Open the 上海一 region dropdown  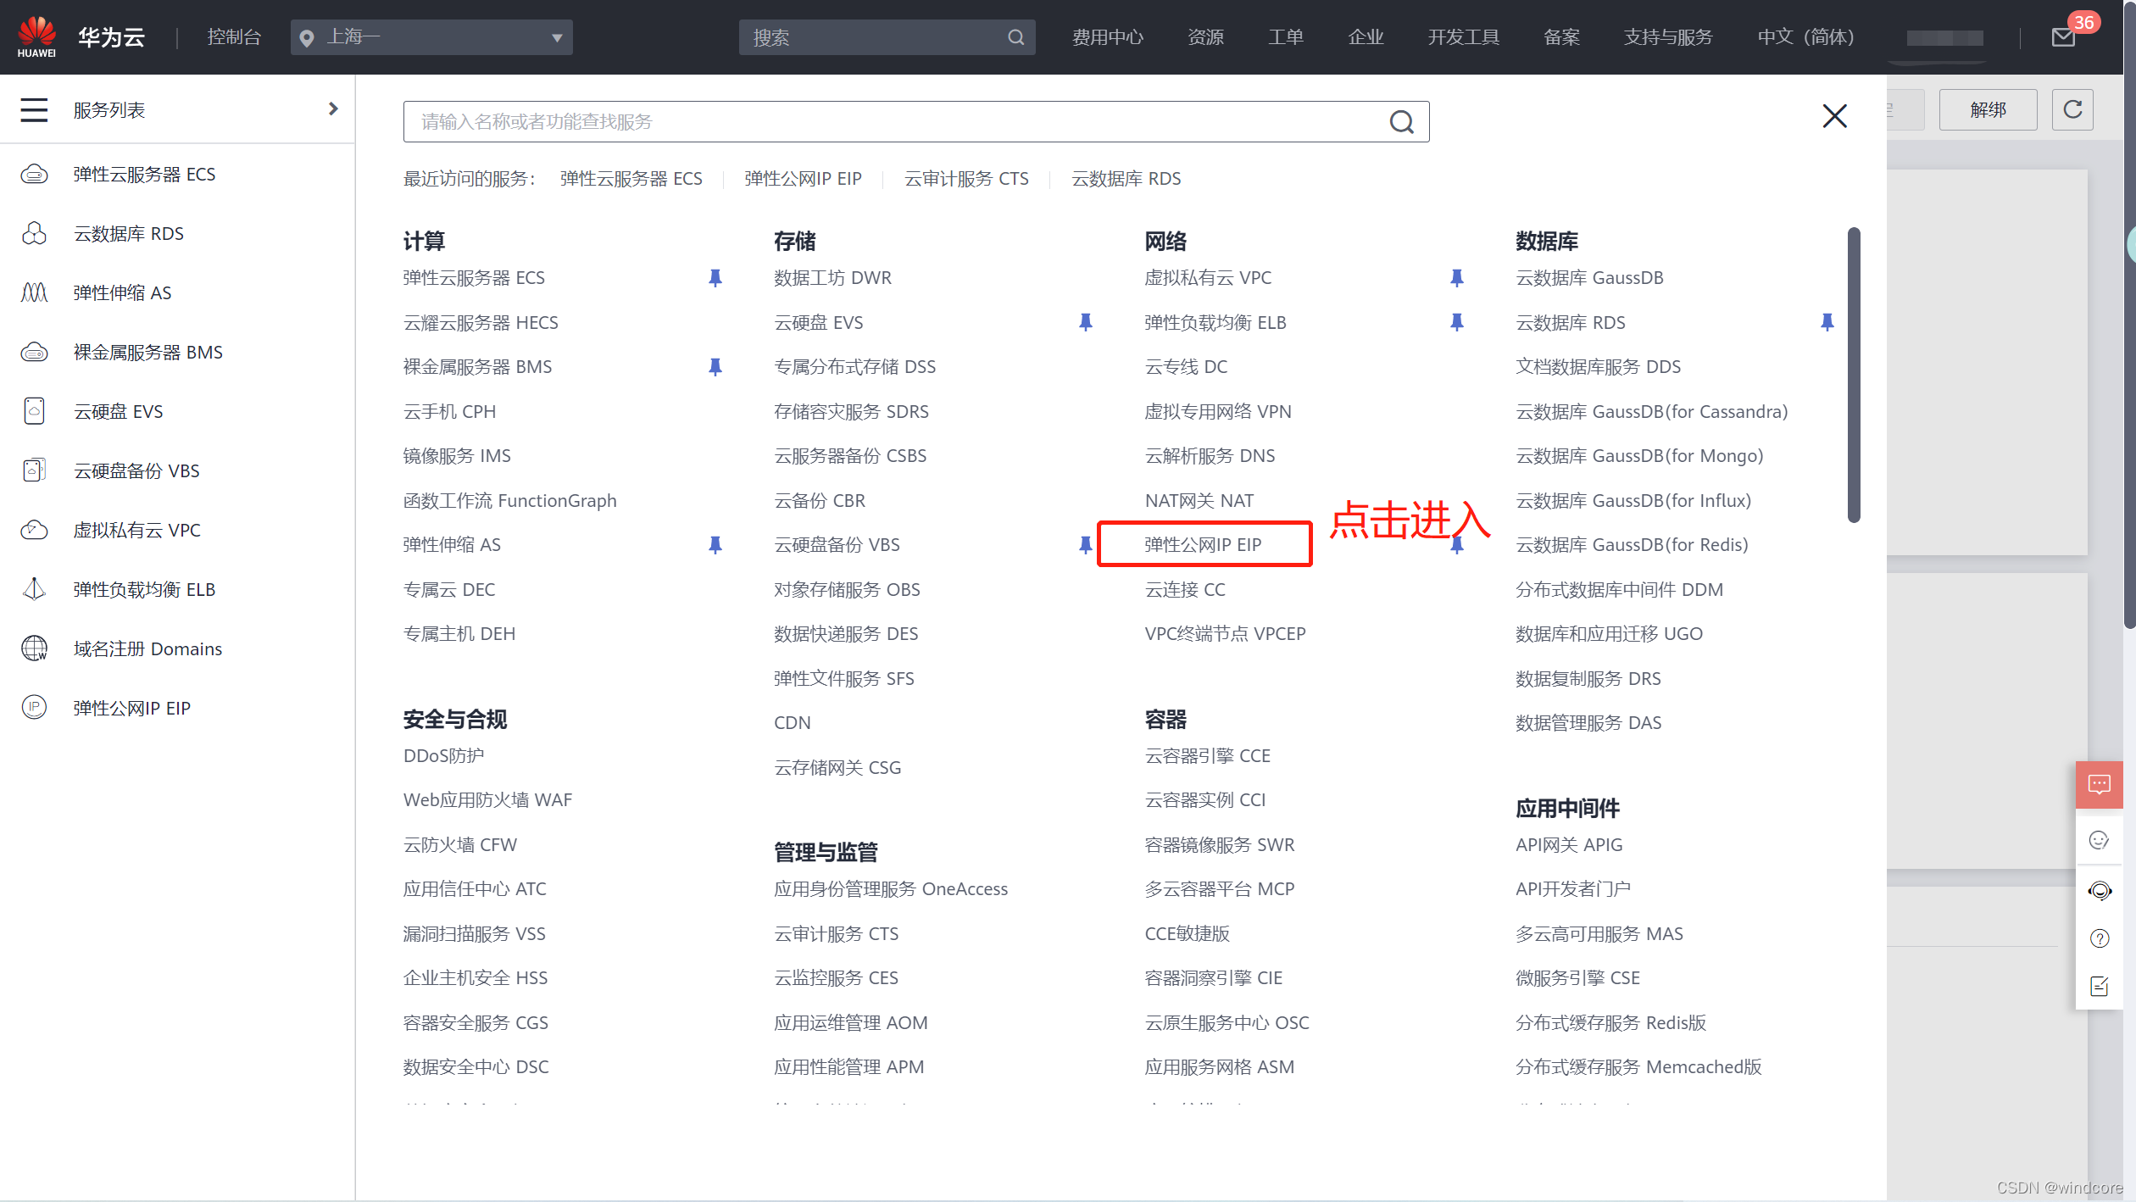pos(431,37)
